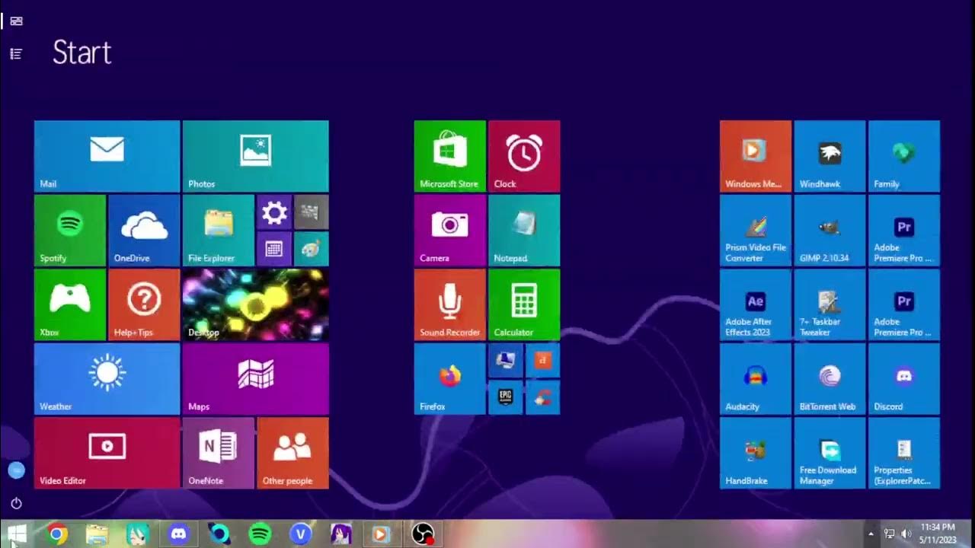
Task: Open the Windows Media Player tile
Action: (x=756, y=156)
